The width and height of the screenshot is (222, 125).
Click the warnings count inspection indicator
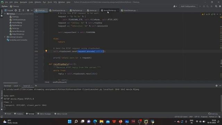[x=204, y=14]
